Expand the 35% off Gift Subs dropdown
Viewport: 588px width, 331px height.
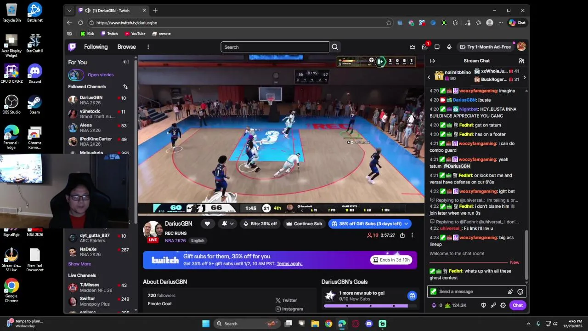pos(406,224)
